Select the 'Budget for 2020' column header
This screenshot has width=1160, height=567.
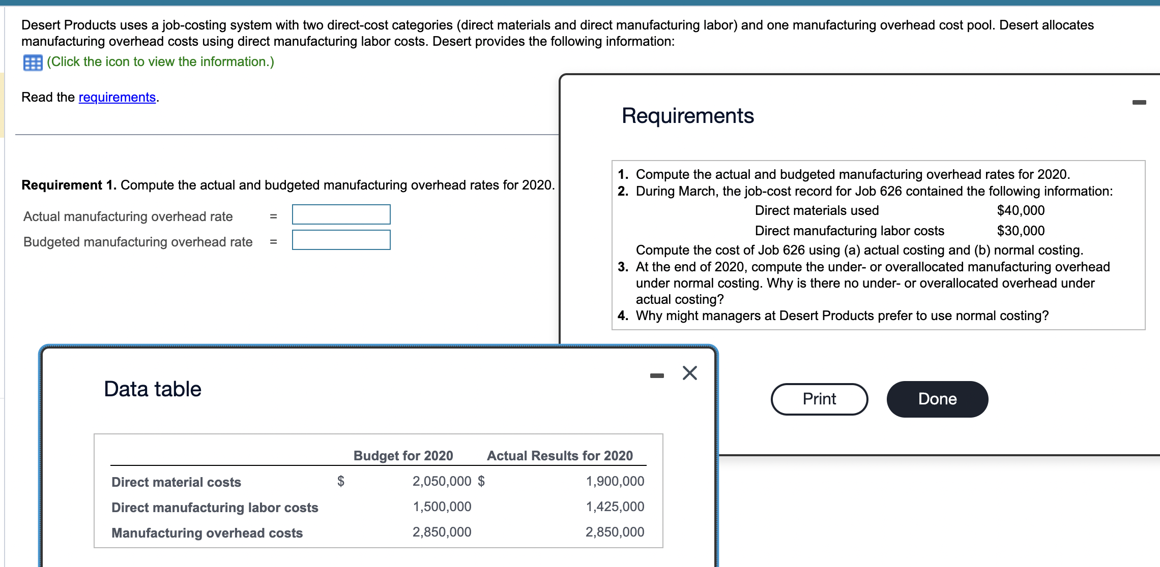coord(403,456)
